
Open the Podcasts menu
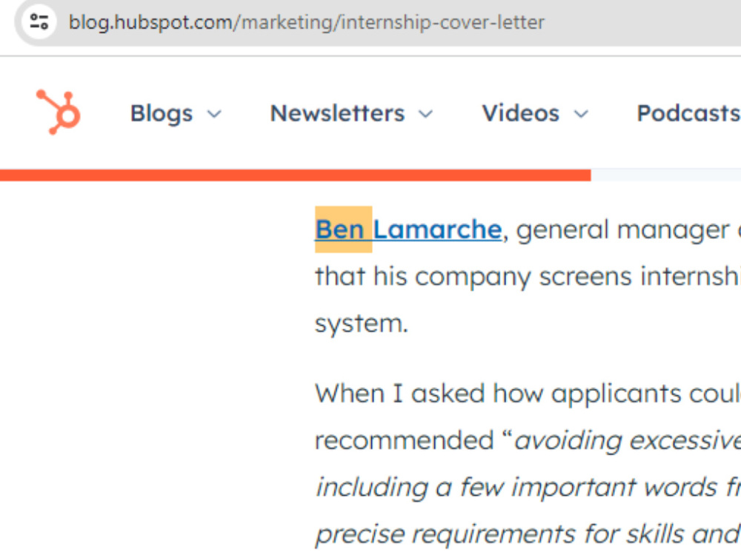coord(688,114)
